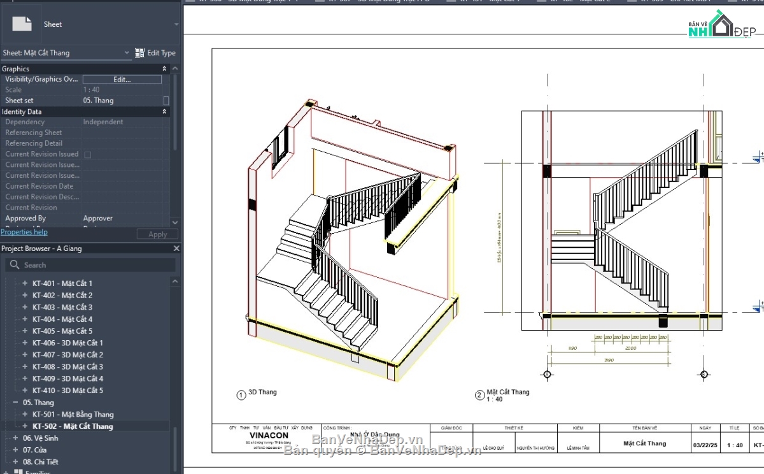Viewport: 764px width, 474px height.
Task: Select the '3D Thang' view title on sheet
Action: [x=262, y=392]
